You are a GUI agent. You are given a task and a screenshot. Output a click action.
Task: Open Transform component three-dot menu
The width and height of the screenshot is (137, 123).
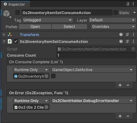click(x=134, y=34)
